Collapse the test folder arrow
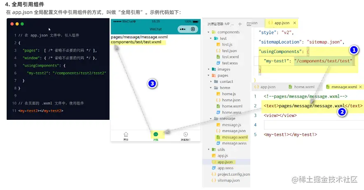364x190 pixels. tap(211, 39)
